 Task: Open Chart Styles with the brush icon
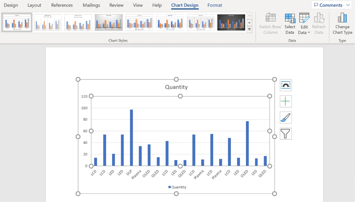(x=285, y=117)
